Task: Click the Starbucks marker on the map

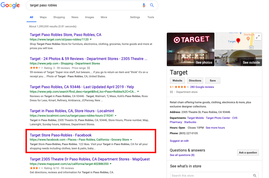Action: (248, 39)
